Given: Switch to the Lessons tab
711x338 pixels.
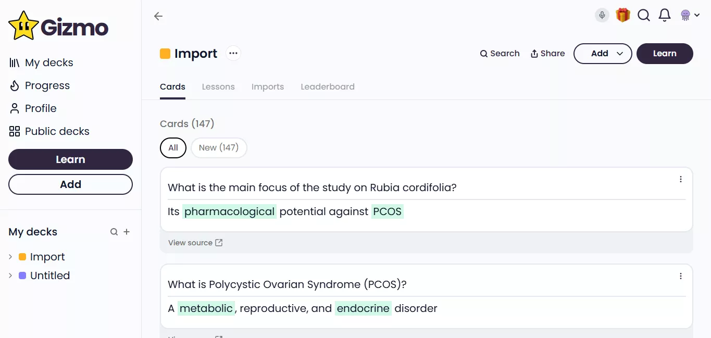Looking at the screenshot, I should (x=218, y=86).
